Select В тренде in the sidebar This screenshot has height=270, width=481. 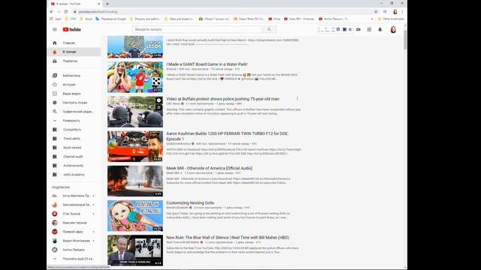74,52
